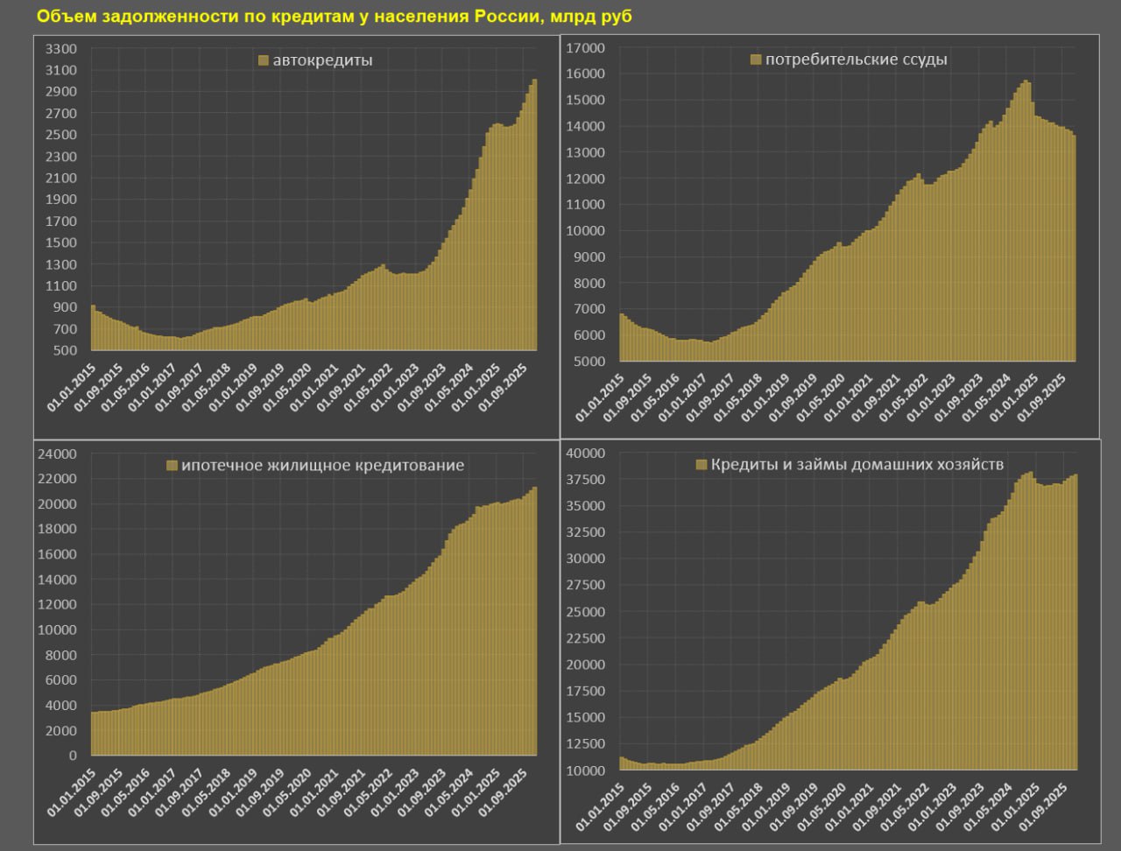Click the 24000 value on the mortgage chart axis
The height and width of the screenshot is (851, 1121).
pos(60,454)
